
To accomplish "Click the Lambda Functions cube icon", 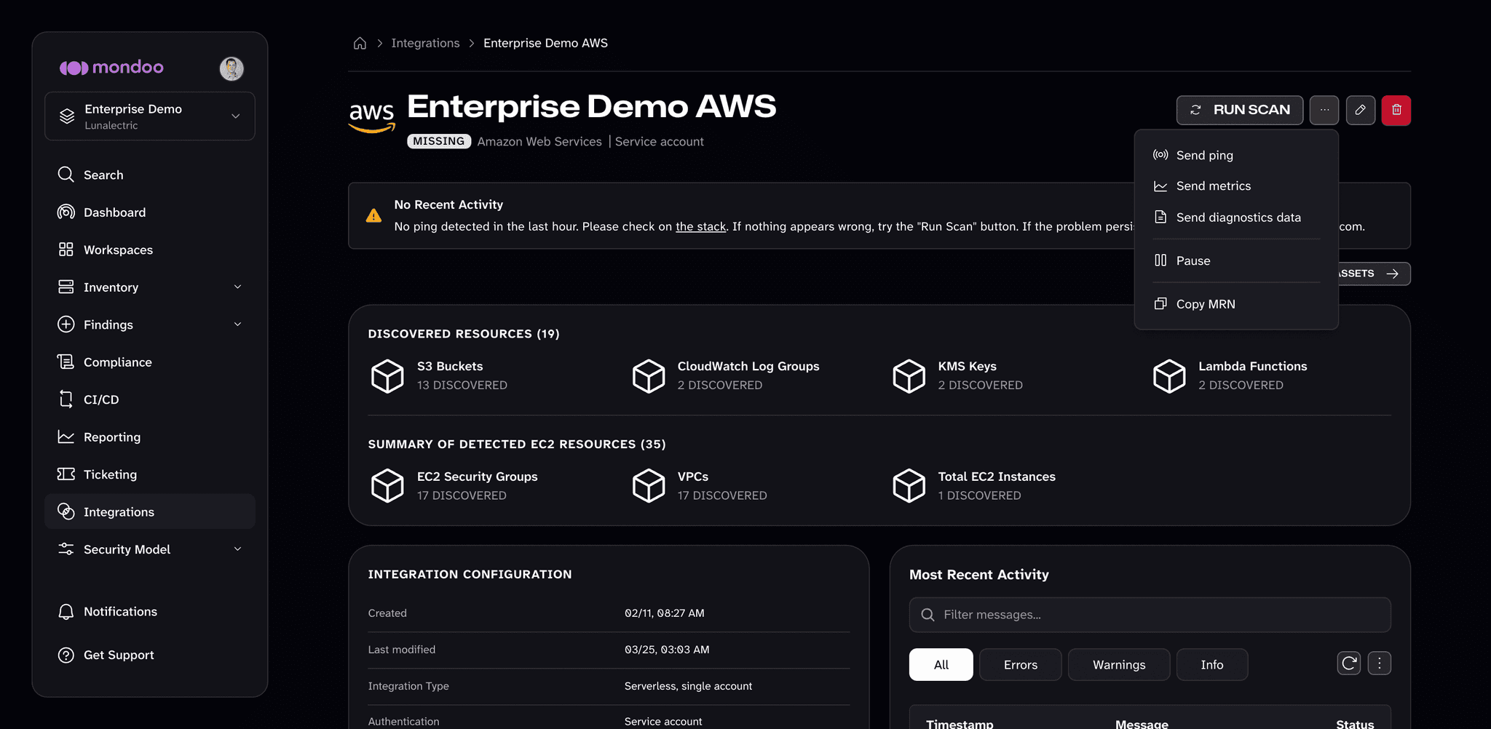I will [x=1169, y=376].
